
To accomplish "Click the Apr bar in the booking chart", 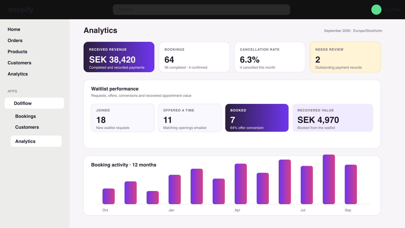I will coord(241,184).
